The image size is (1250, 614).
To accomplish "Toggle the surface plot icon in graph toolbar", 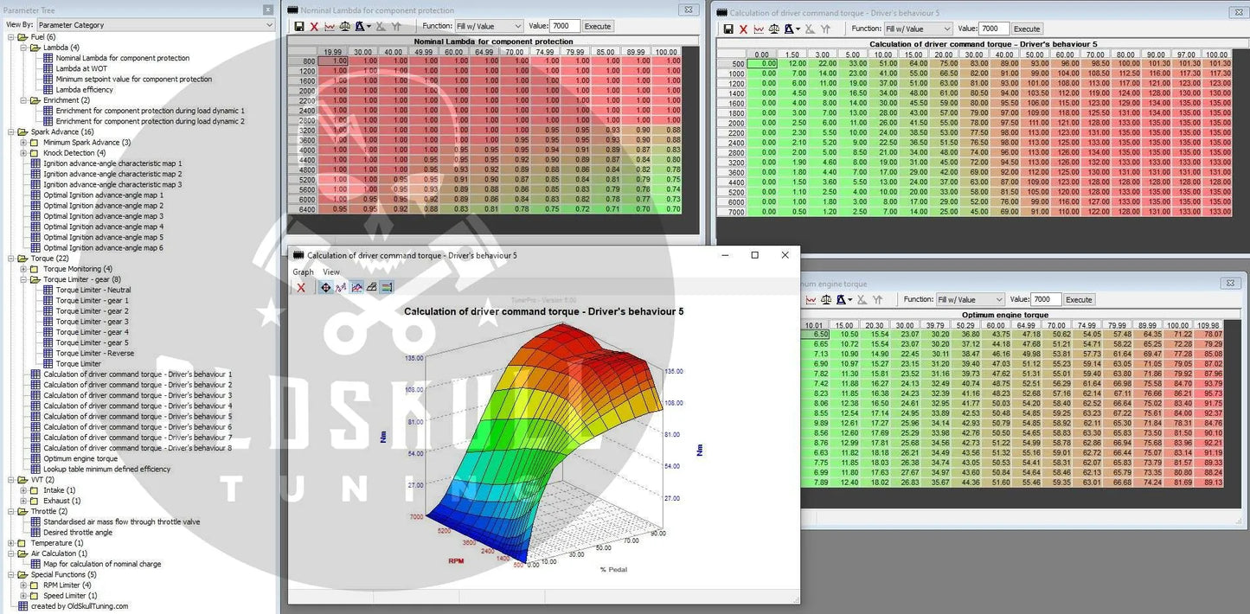I will point(356,287).
